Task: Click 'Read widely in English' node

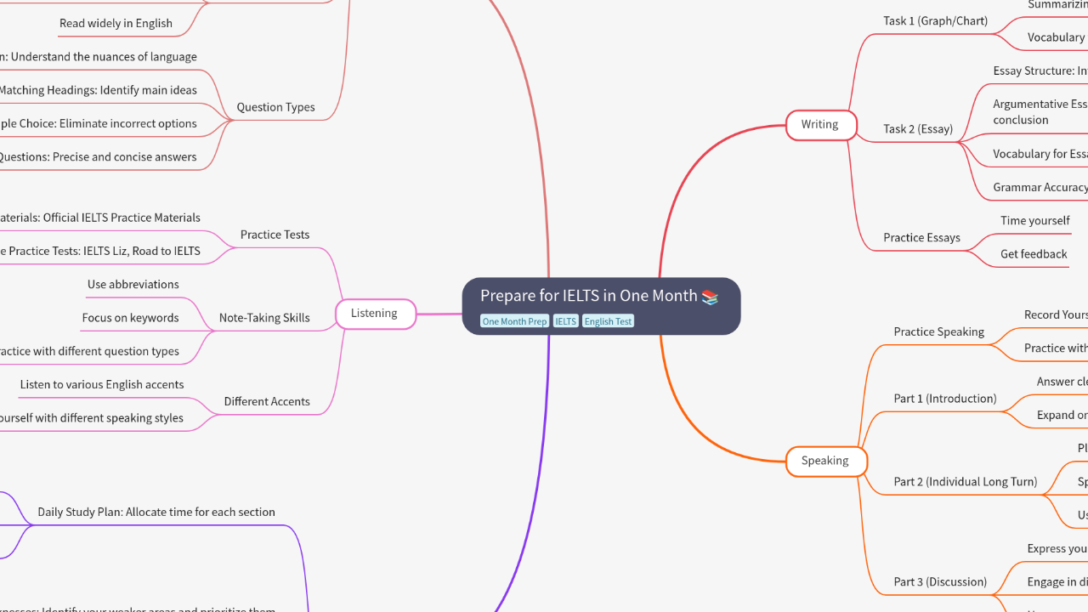Action: (x=116, y=24)
